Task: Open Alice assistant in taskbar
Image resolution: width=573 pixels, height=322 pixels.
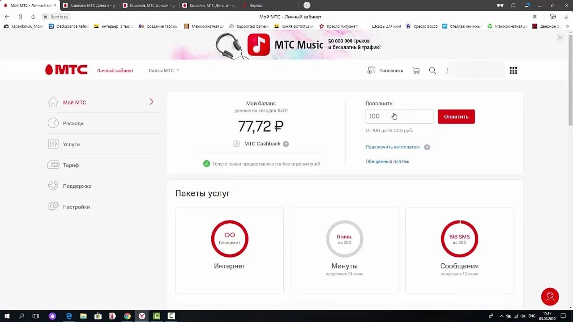Action: click(x=52, y=316)
